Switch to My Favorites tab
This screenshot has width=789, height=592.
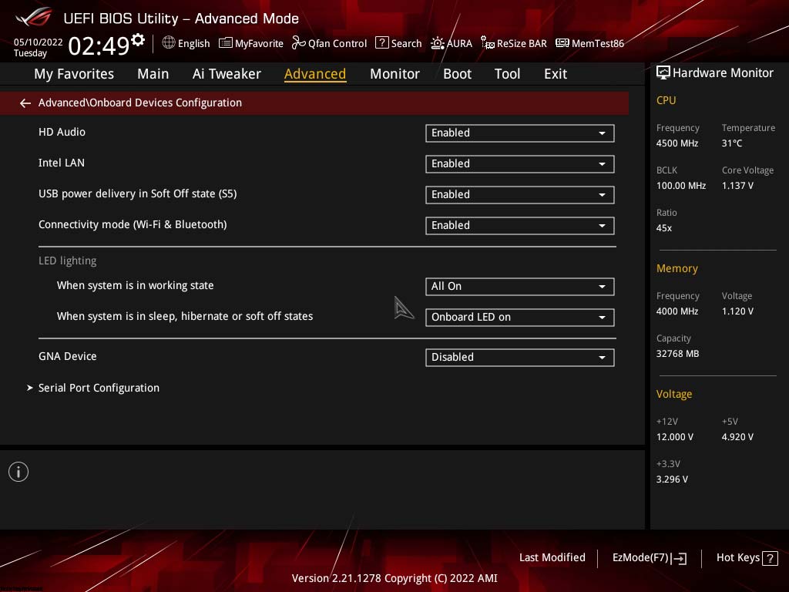click(x=74, y=74)
